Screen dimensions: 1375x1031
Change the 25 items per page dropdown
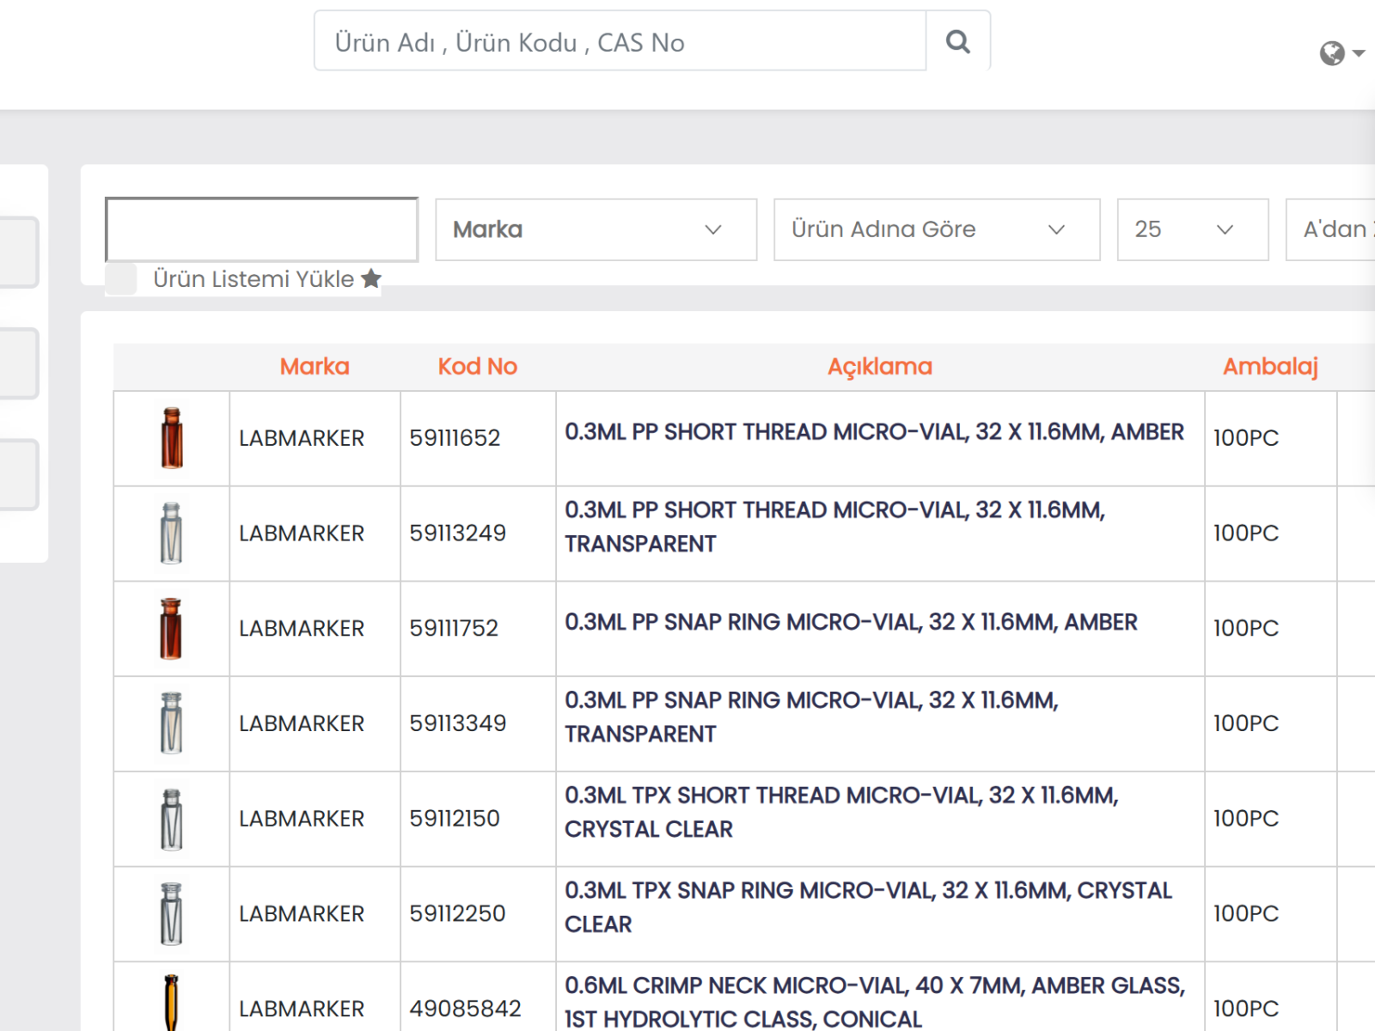tap(1192, 229)
